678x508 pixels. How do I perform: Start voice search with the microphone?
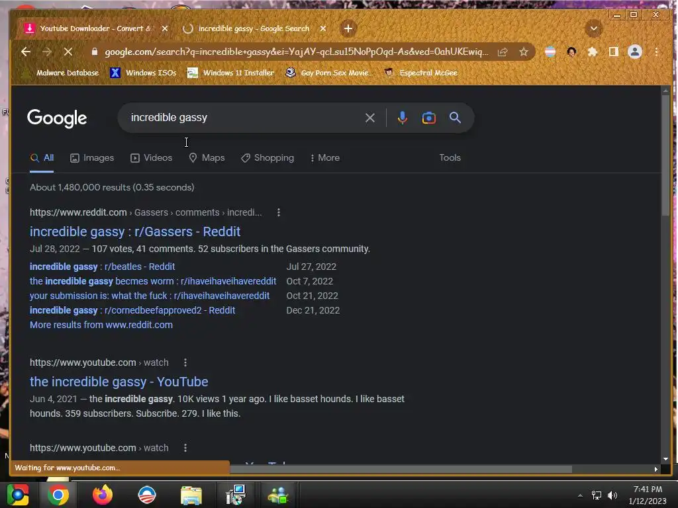click(x=402, y=118)
